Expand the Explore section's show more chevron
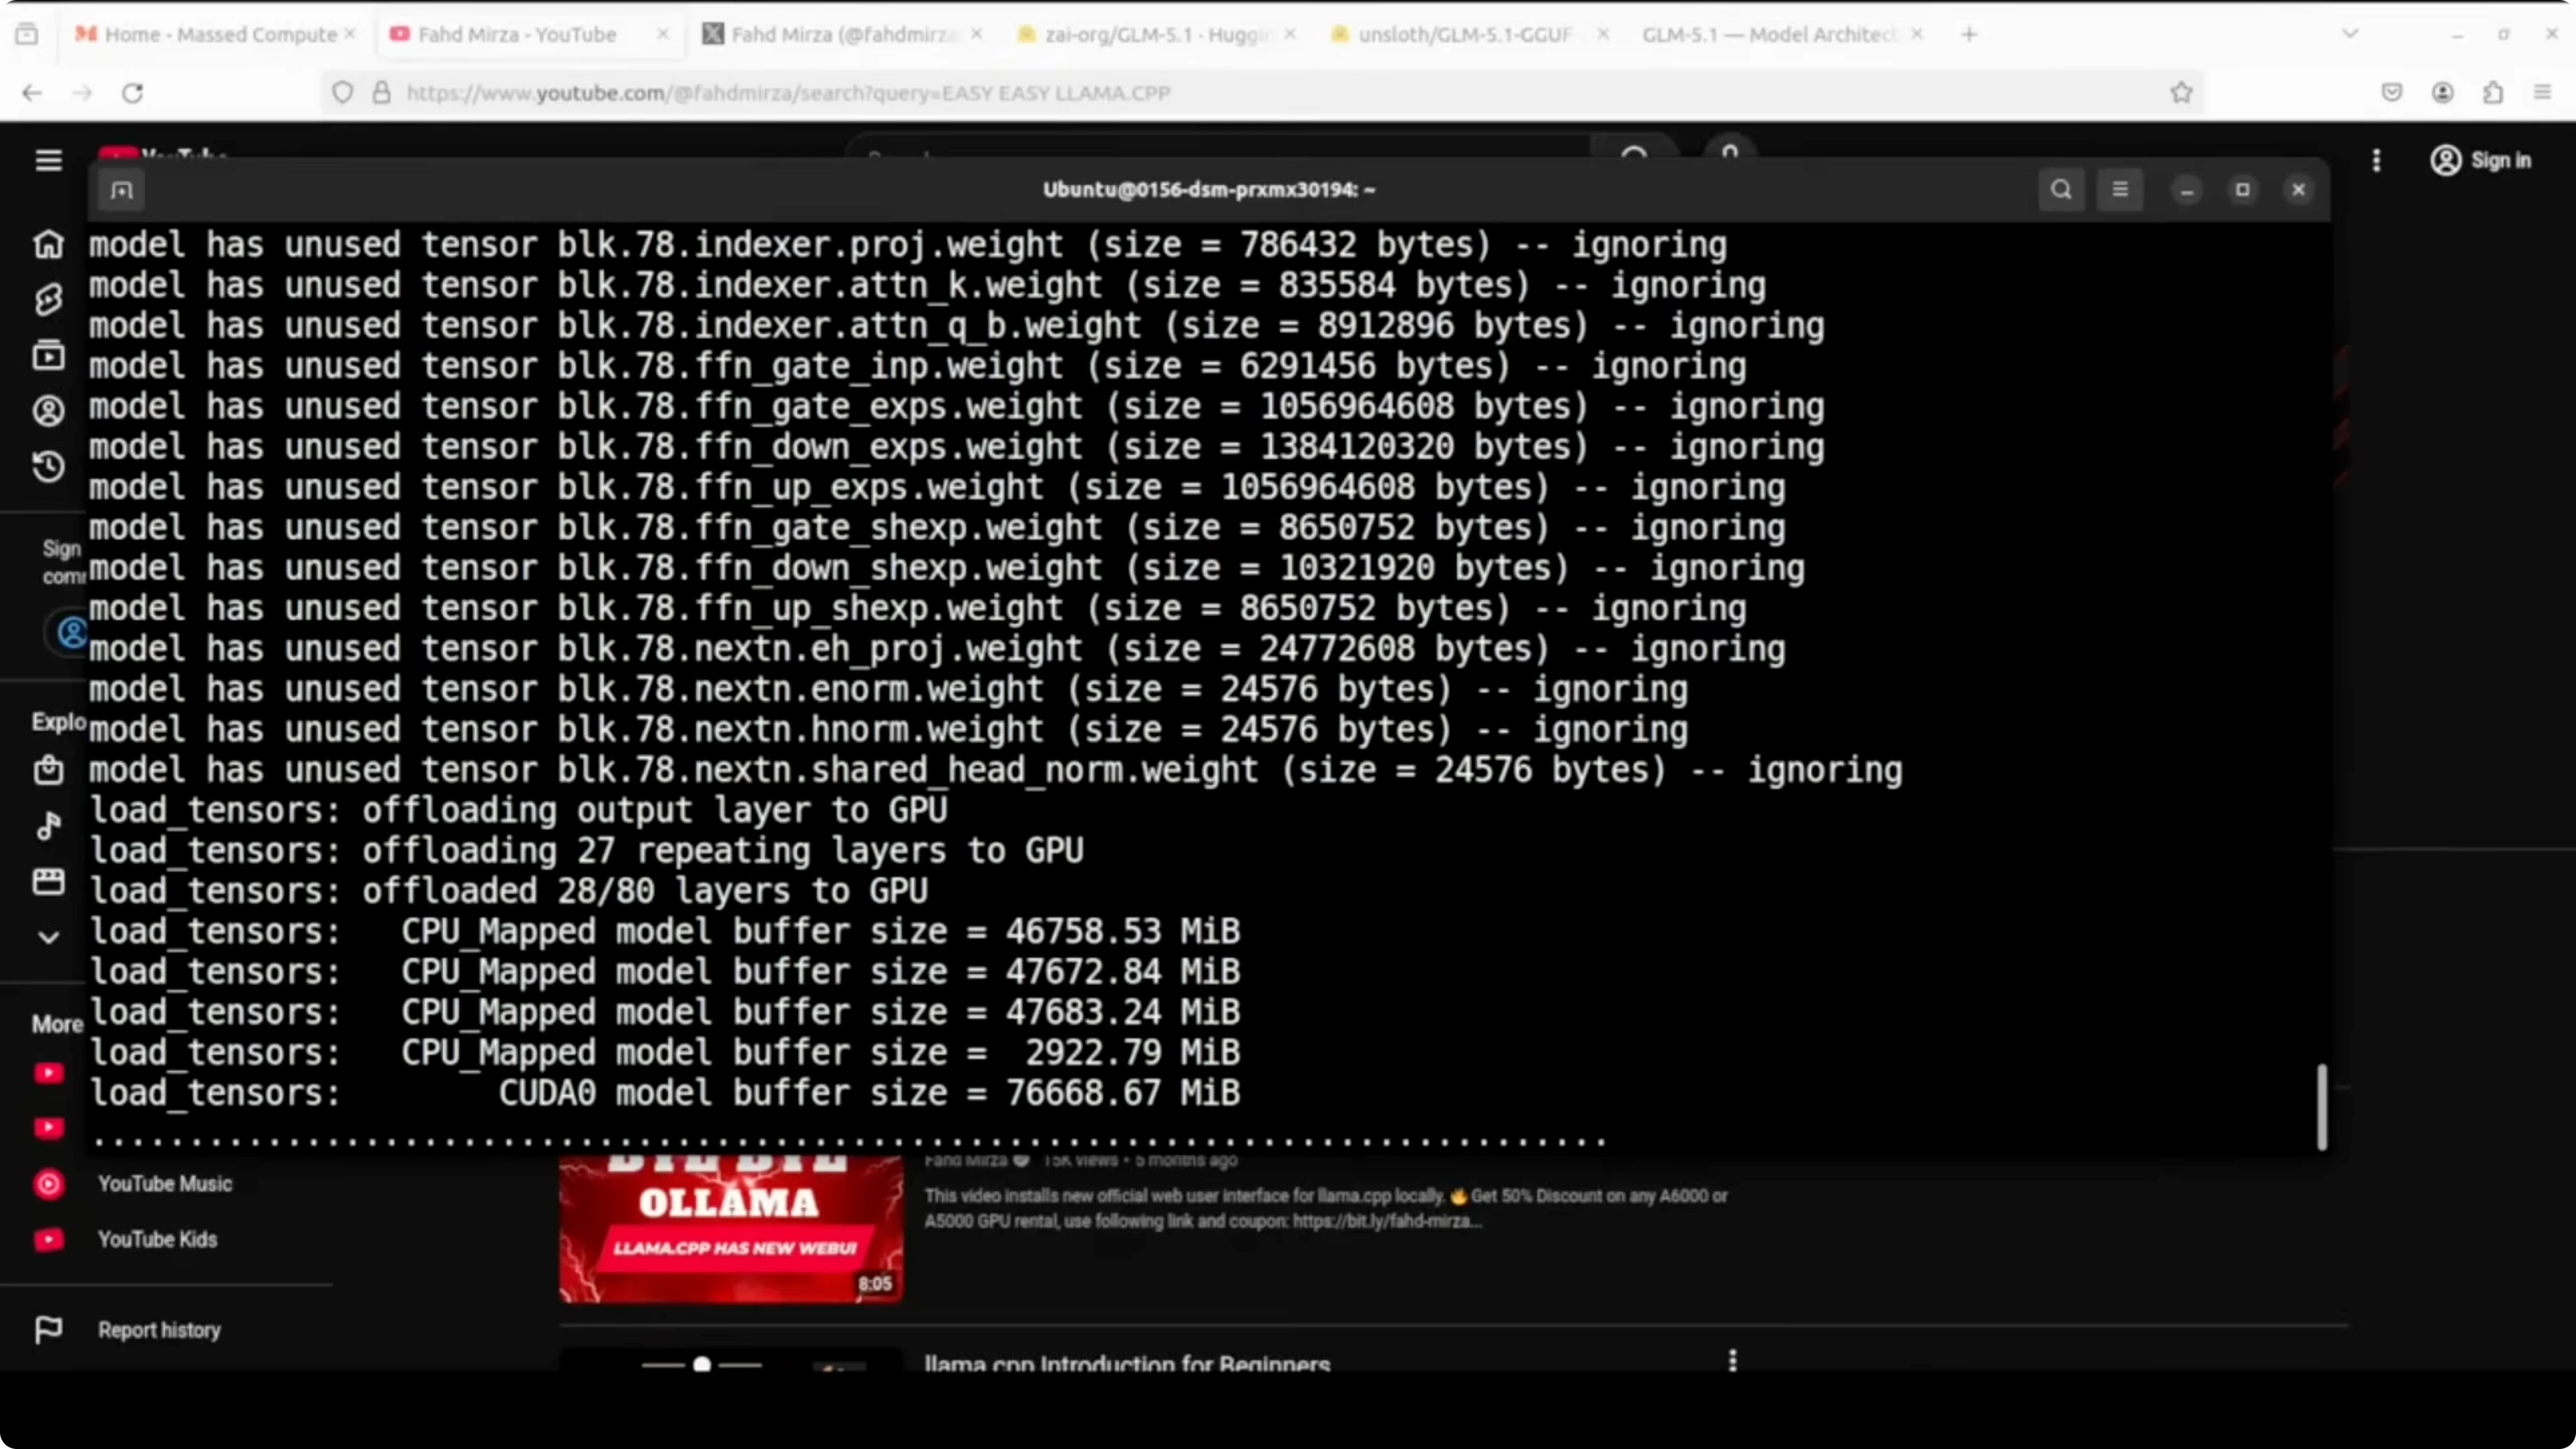This screenshot has height=1449, width=2576. pos(48,937)
